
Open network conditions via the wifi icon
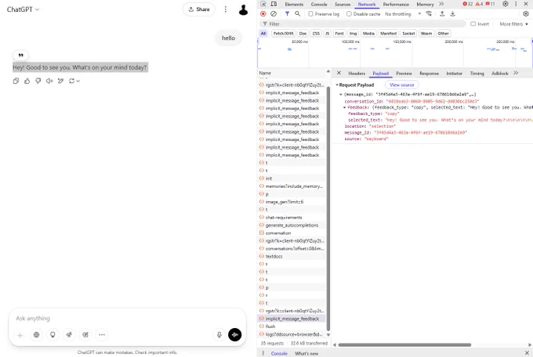(x=429, y=14)
